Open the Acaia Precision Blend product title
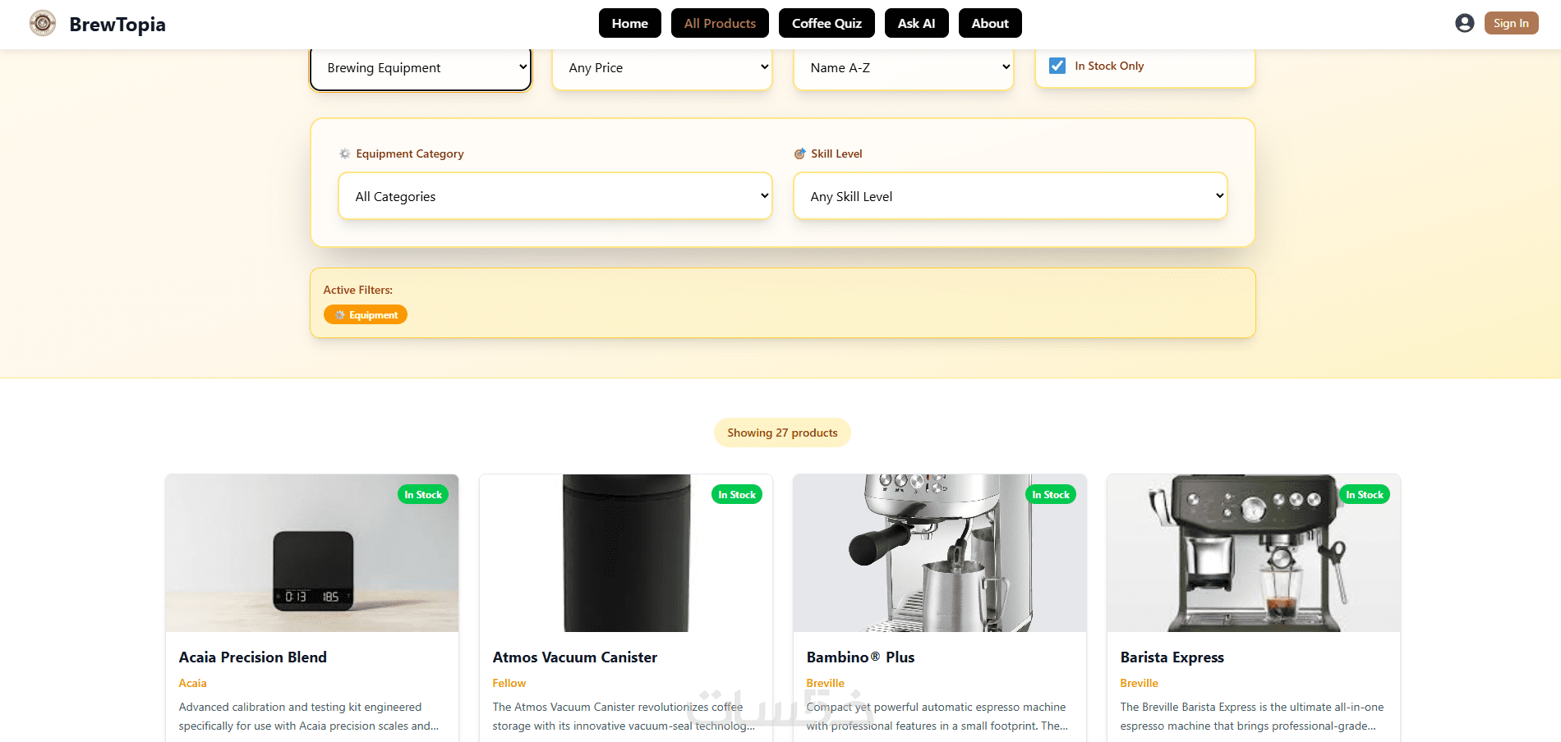 (x=253, y=657)
